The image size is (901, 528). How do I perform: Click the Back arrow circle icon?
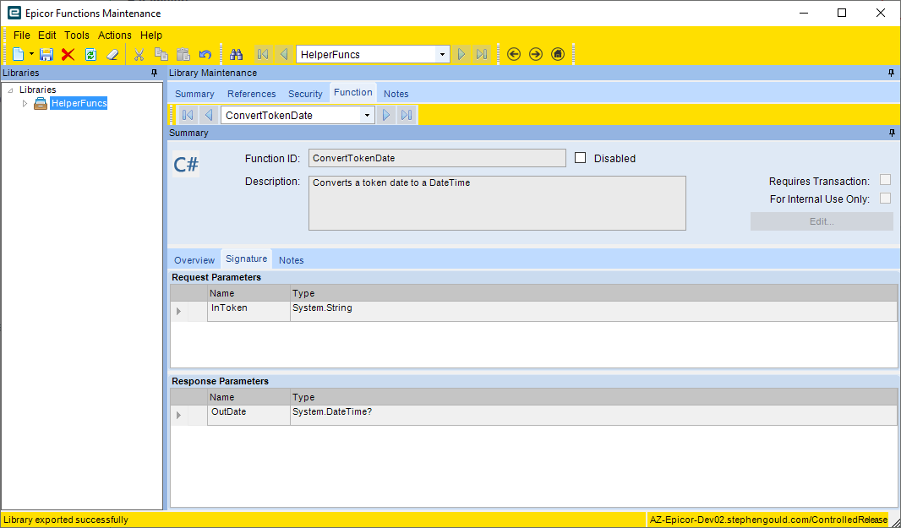514,55
